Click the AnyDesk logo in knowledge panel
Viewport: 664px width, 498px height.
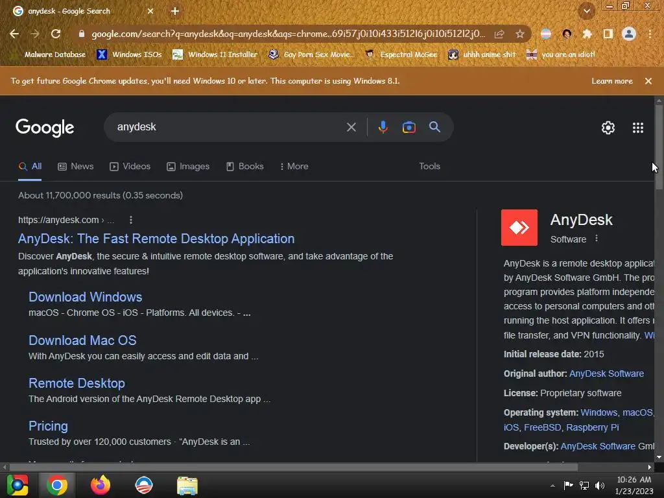click(x=519, y=228)
